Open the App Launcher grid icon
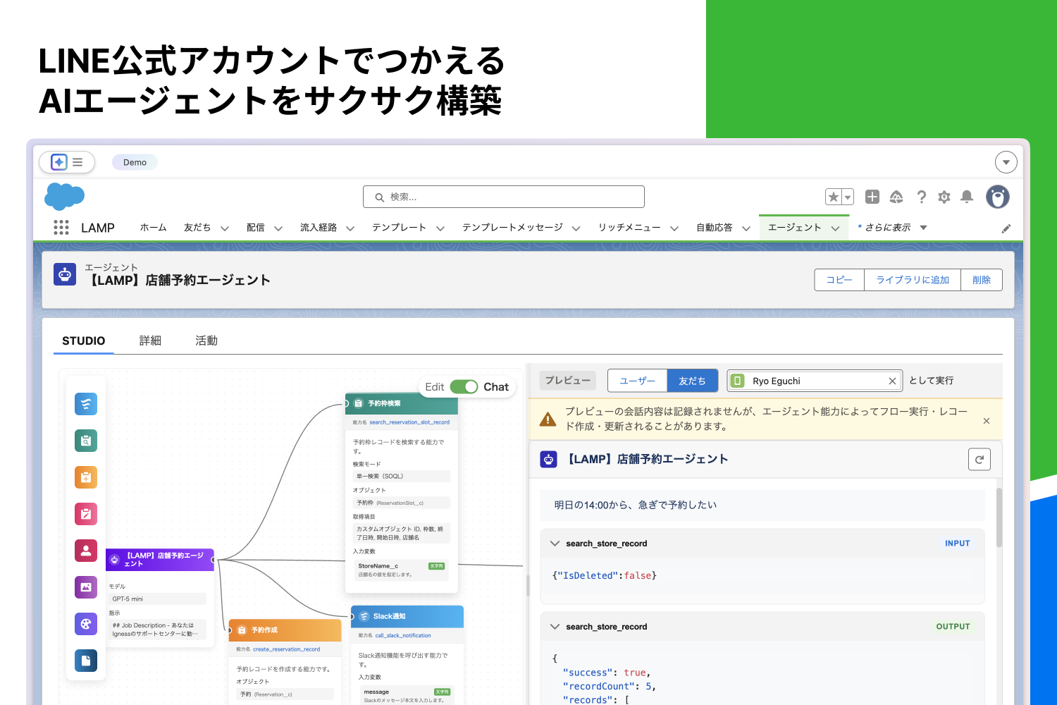1057x705 pixels. point(61,228)
